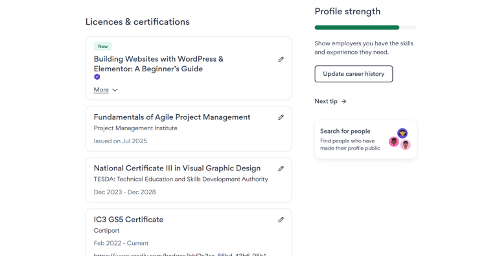Click the TESDA issuer text
Image resolution: width=499 pixels, height=256 pixels.
click(181, 180)
